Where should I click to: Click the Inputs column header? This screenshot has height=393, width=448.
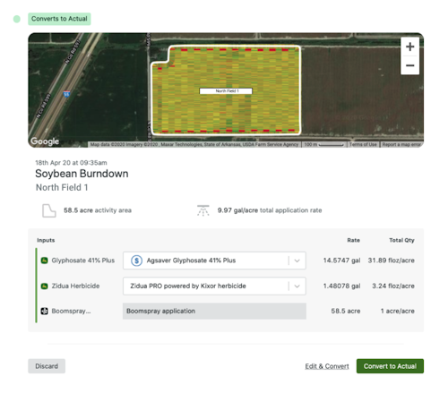click(x=46, y=240)
